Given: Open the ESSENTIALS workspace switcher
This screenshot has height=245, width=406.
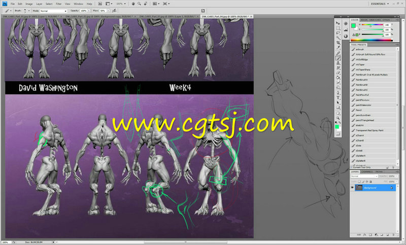Looking at the screenshot, I should [x=380, y=4].
